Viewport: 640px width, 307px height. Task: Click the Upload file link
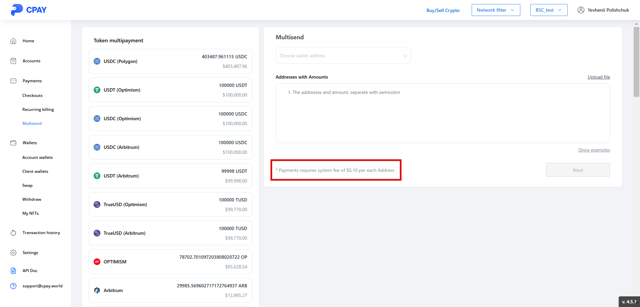click(x=598, y=77)
